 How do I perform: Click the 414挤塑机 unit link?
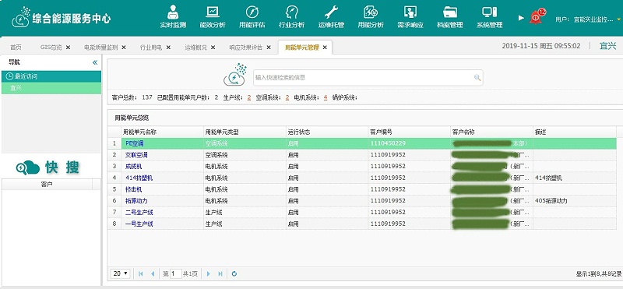point(139,178)
